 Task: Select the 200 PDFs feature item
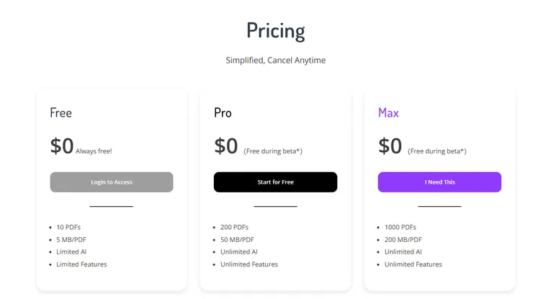point(234,227)
